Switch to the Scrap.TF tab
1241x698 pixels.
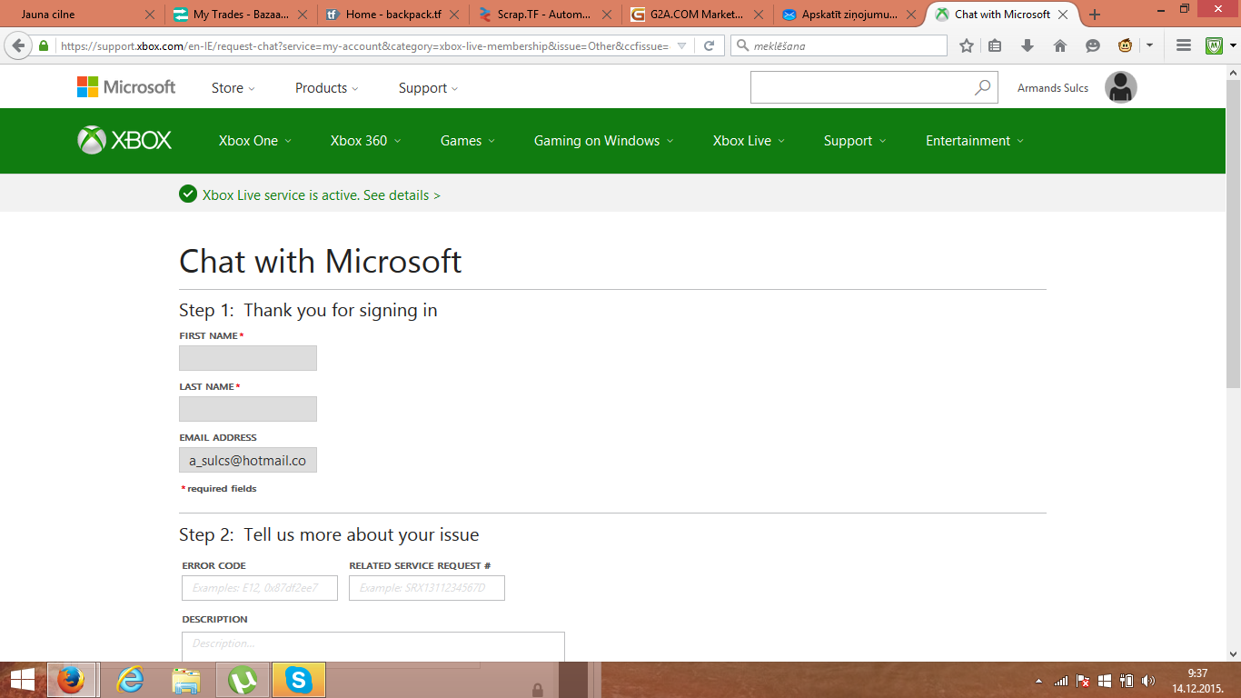pos(544,15)
